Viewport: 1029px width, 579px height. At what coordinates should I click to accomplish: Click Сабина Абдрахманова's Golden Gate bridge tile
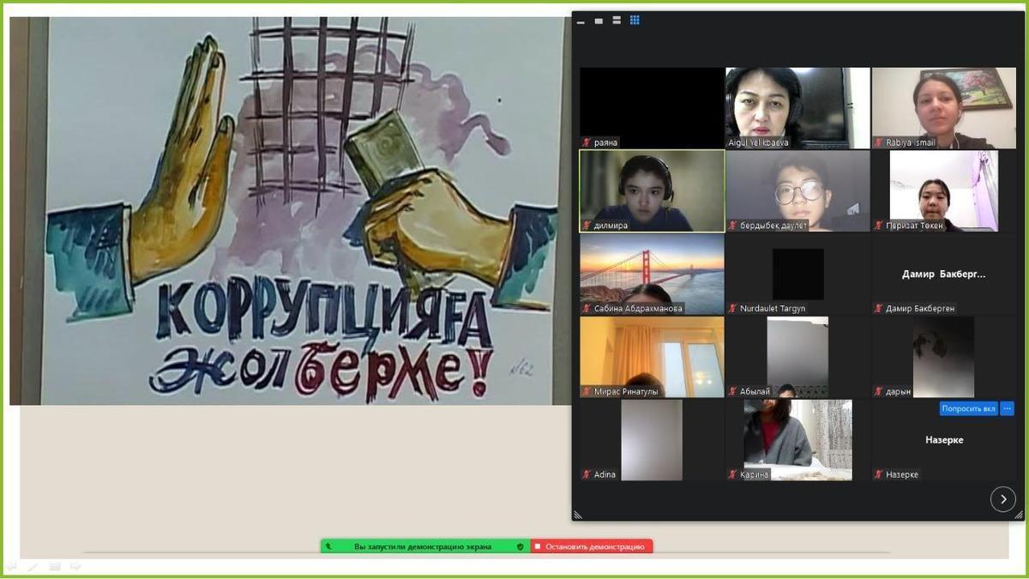652,274
